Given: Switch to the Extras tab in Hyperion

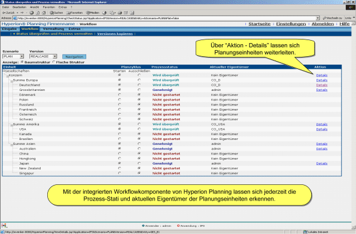Looking at the screenshot, I should pyautogui.click(x=74, y=29).
